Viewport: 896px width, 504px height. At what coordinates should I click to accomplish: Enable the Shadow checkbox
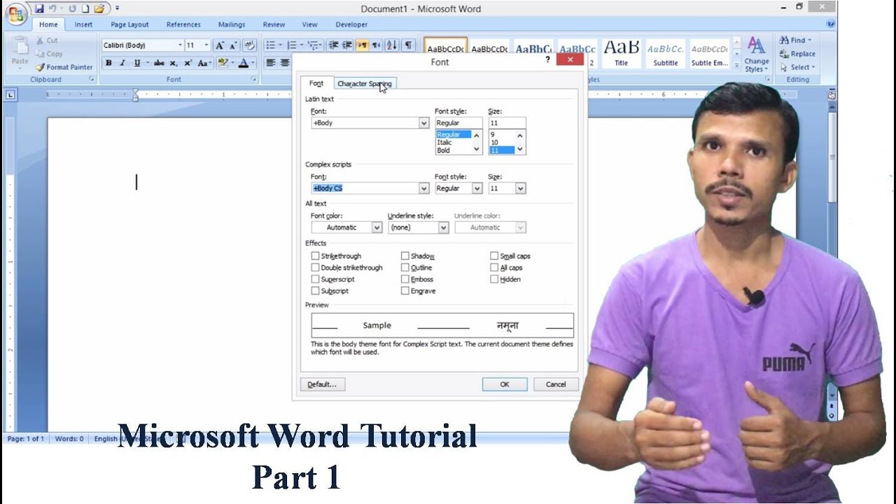[x=405, y=256]
